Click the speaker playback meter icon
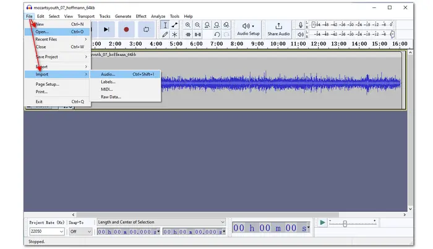The height and width of the screenshot is (249, 433). (301, 35)
